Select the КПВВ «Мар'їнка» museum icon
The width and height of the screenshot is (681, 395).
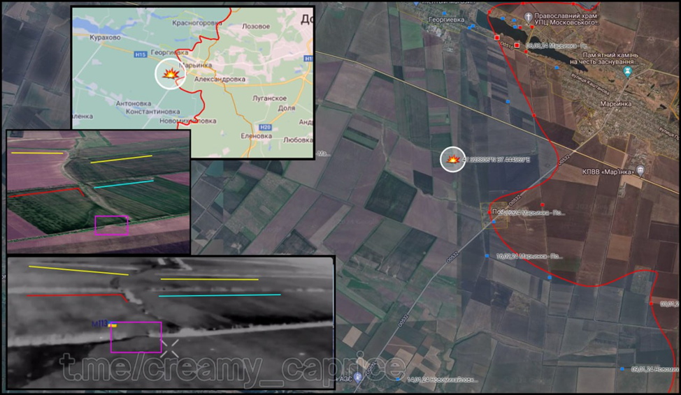[x=639, y=170]
